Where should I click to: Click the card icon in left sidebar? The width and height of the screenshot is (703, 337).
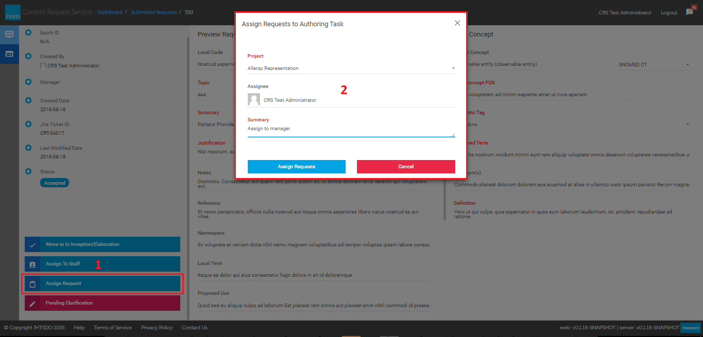[x=9, y=54]
